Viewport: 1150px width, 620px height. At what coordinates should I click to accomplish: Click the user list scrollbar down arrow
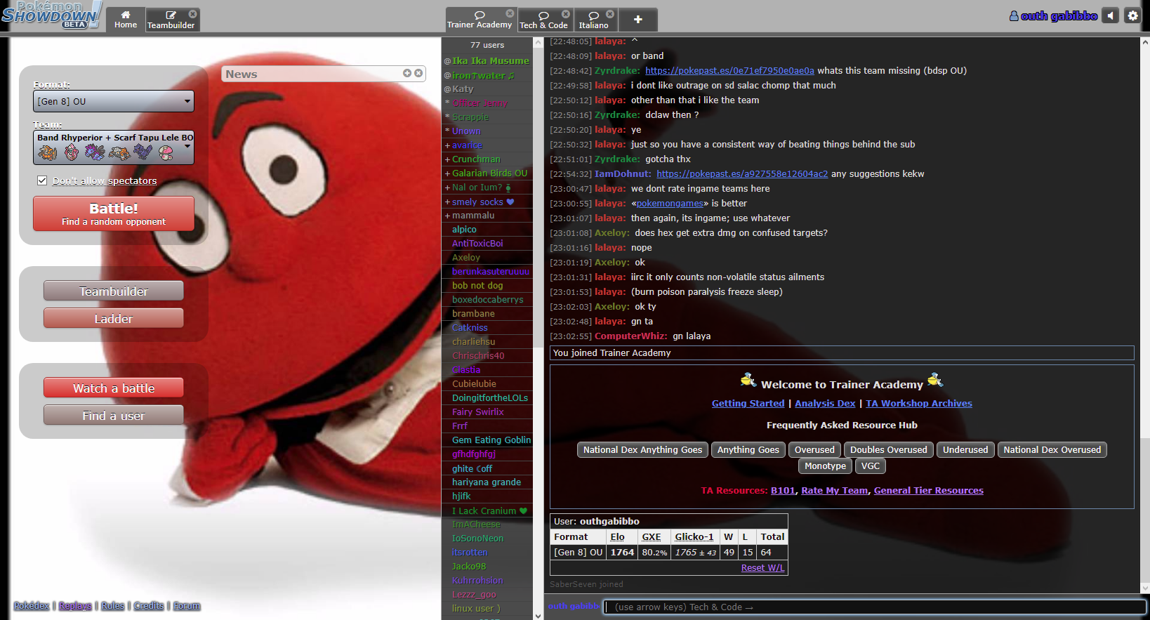pyautogui.click(x=538, y=616)
